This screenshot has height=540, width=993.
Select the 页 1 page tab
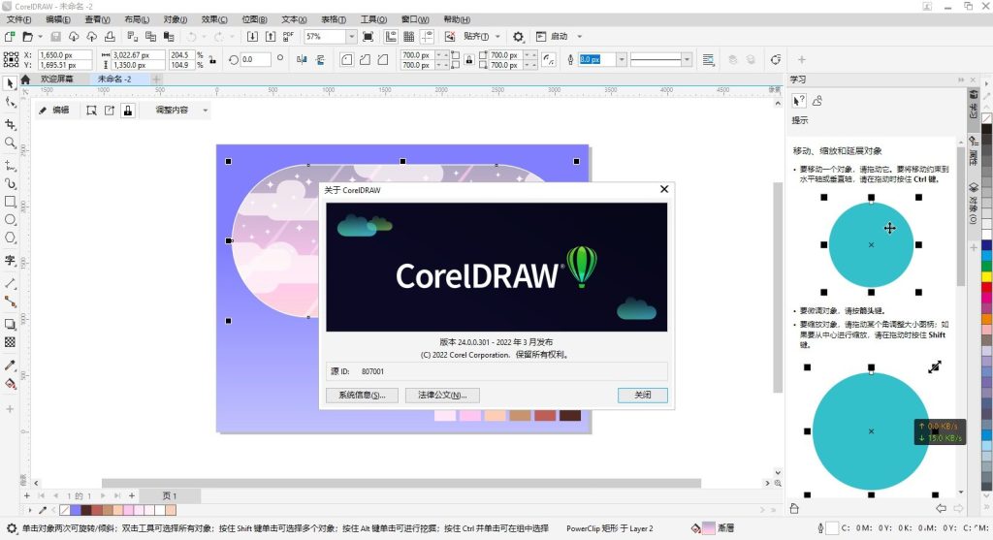(170, 495)
